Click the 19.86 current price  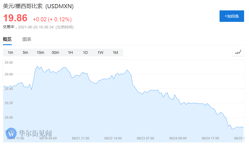coord(15,18)
